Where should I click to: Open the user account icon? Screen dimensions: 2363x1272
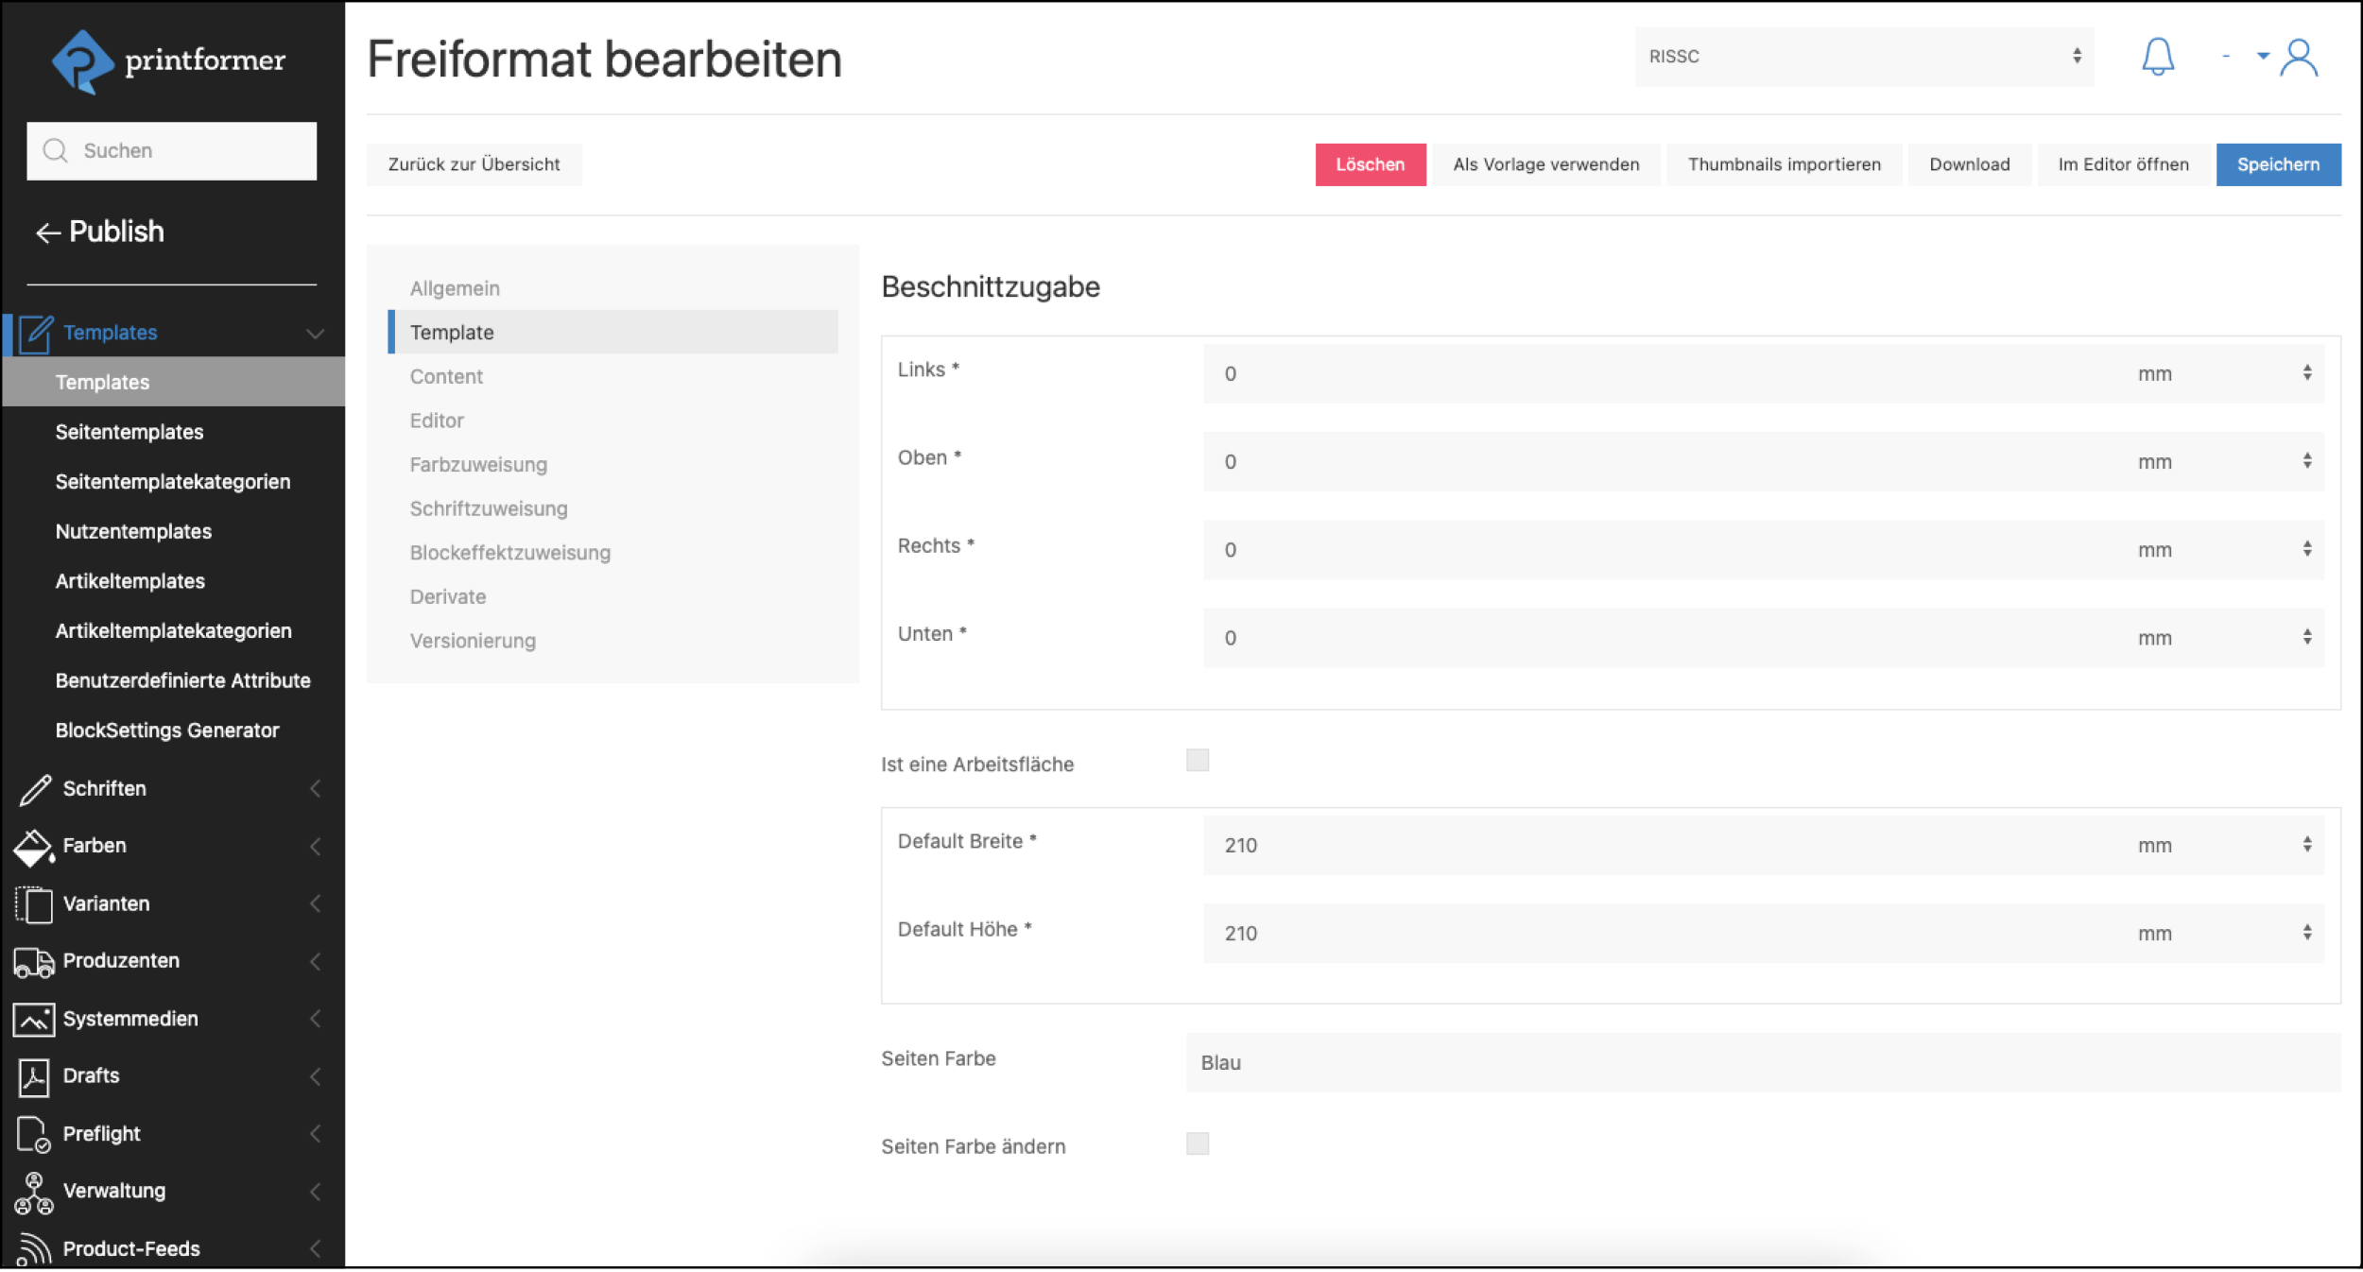(2301, 59)
